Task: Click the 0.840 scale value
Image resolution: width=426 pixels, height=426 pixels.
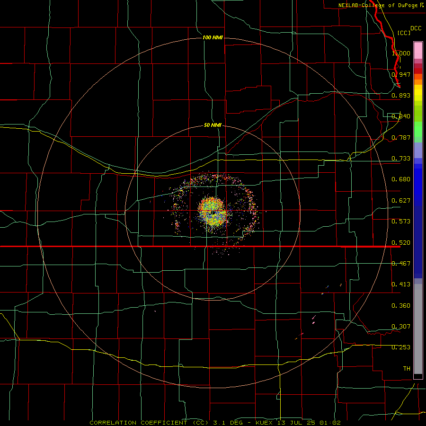Action: click(x=401, y=116)
